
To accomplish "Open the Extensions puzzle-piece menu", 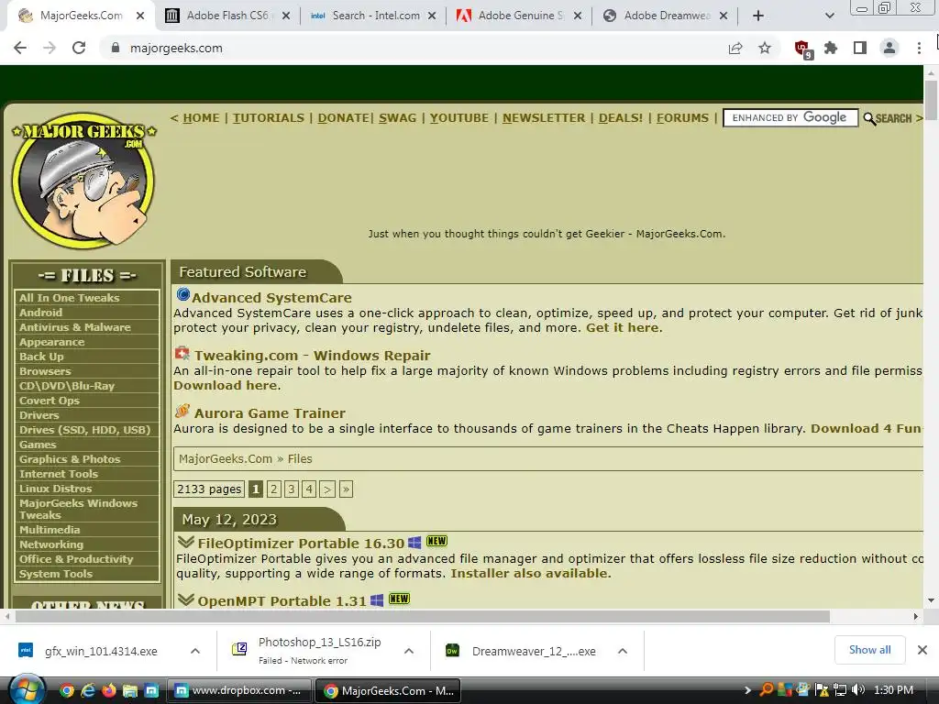I will (831, 48).
